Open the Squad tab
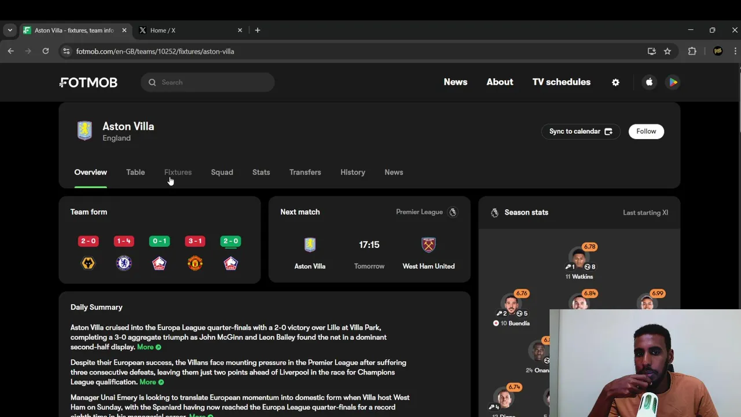741x417 pixels. pyautogui.click(x=222, y=172)
